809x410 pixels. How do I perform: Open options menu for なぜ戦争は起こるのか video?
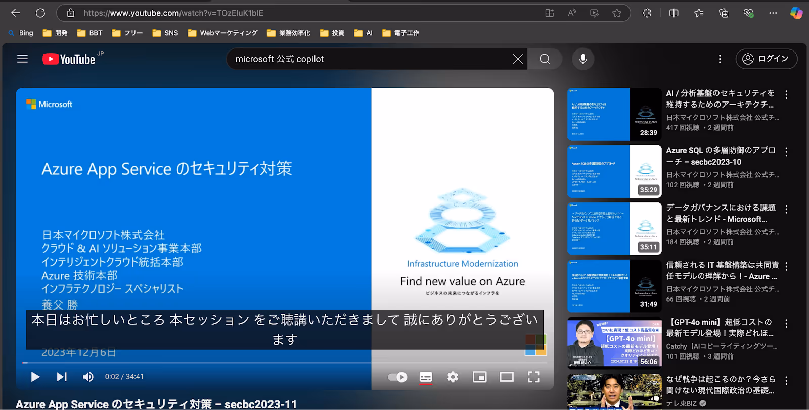click(786, 380)
